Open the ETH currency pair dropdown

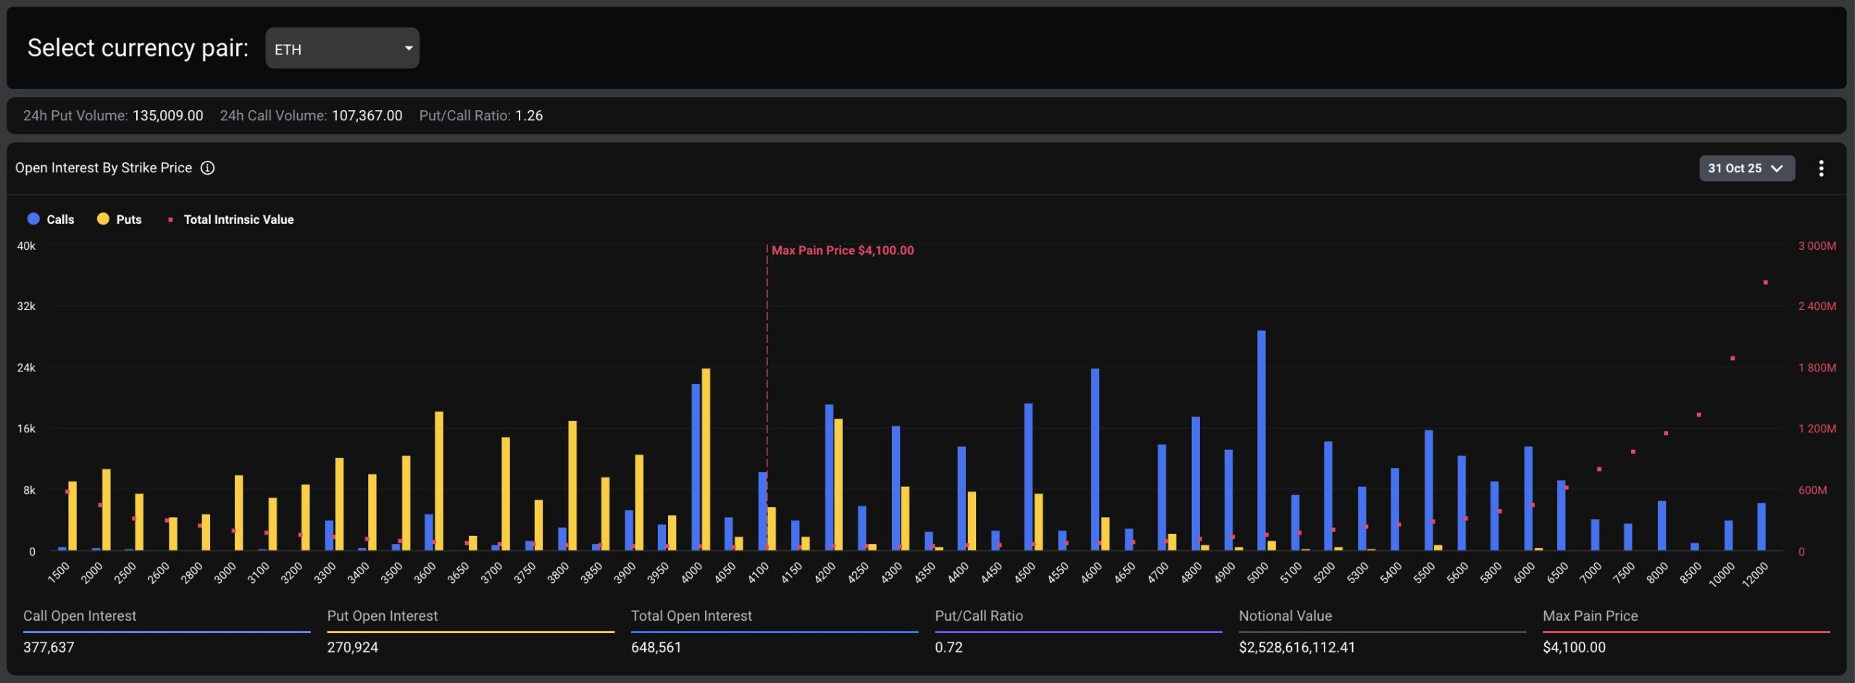click(342, 49)
